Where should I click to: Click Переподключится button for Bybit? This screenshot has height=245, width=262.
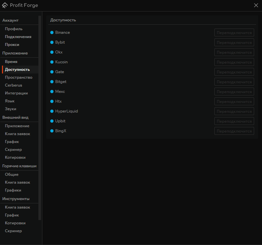pos(234,42)
